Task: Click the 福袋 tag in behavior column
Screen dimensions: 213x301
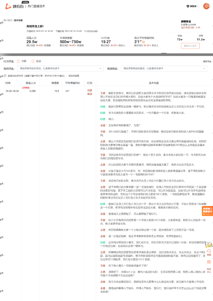Action: (90, 94)
